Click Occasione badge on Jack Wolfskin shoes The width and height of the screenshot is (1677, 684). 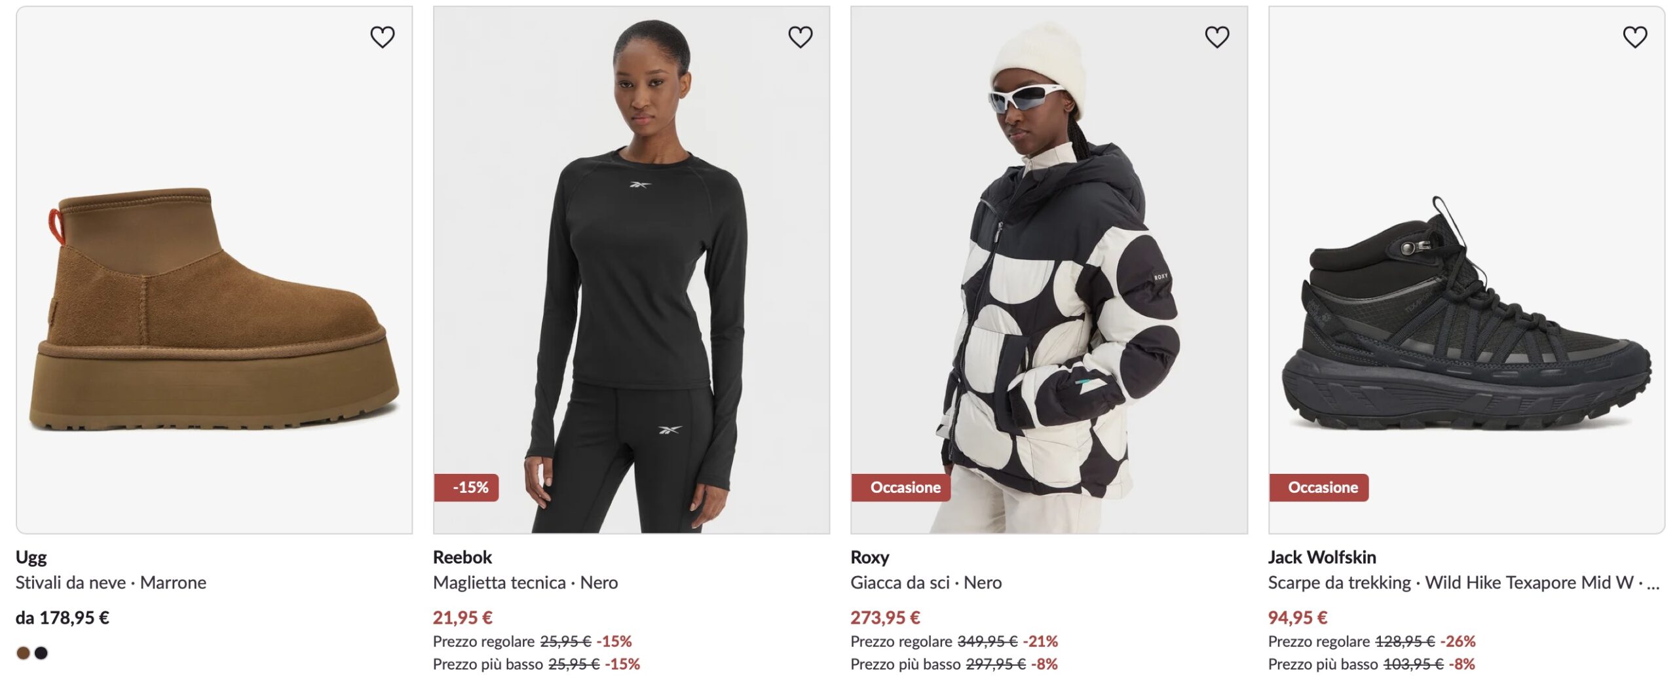[x=1319, y=488]
